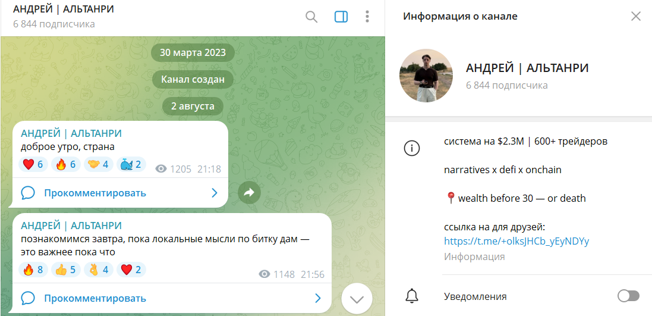Open the t.me invite link
The height and width of the screenshot is (316, 652).
(x=516, y=242)
